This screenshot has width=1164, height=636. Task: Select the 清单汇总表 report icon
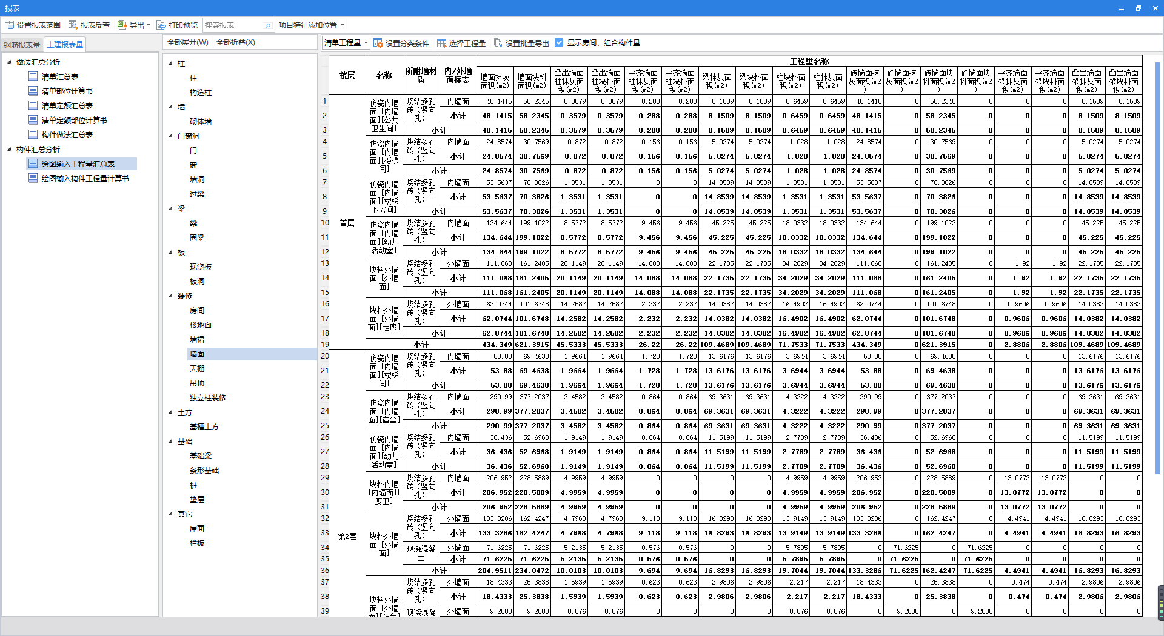(33, 76)
